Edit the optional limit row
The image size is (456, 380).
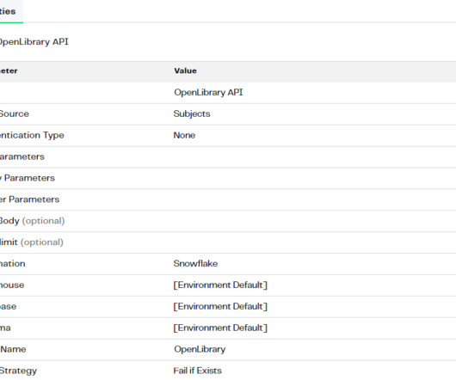pyautogui.click(x=228, y=242)
